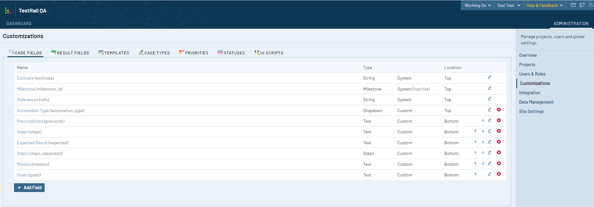Screen dimensions: 594x207
Task: Open the Estimate field link
Action: point(25,78)
